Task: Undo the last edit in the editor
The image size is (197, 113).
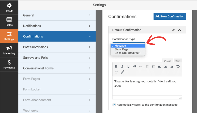Action: 178,66
